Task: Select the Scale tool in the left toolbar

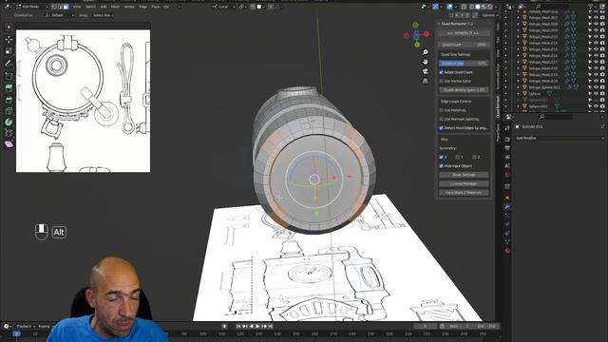Action: point(9,50)
